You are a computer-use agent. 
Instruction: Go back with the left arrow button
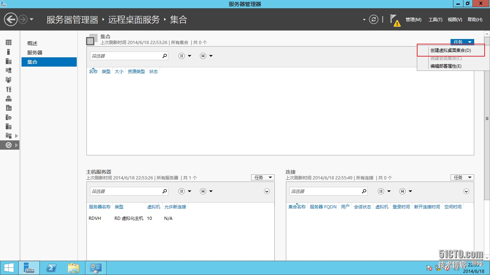(11, 19)
